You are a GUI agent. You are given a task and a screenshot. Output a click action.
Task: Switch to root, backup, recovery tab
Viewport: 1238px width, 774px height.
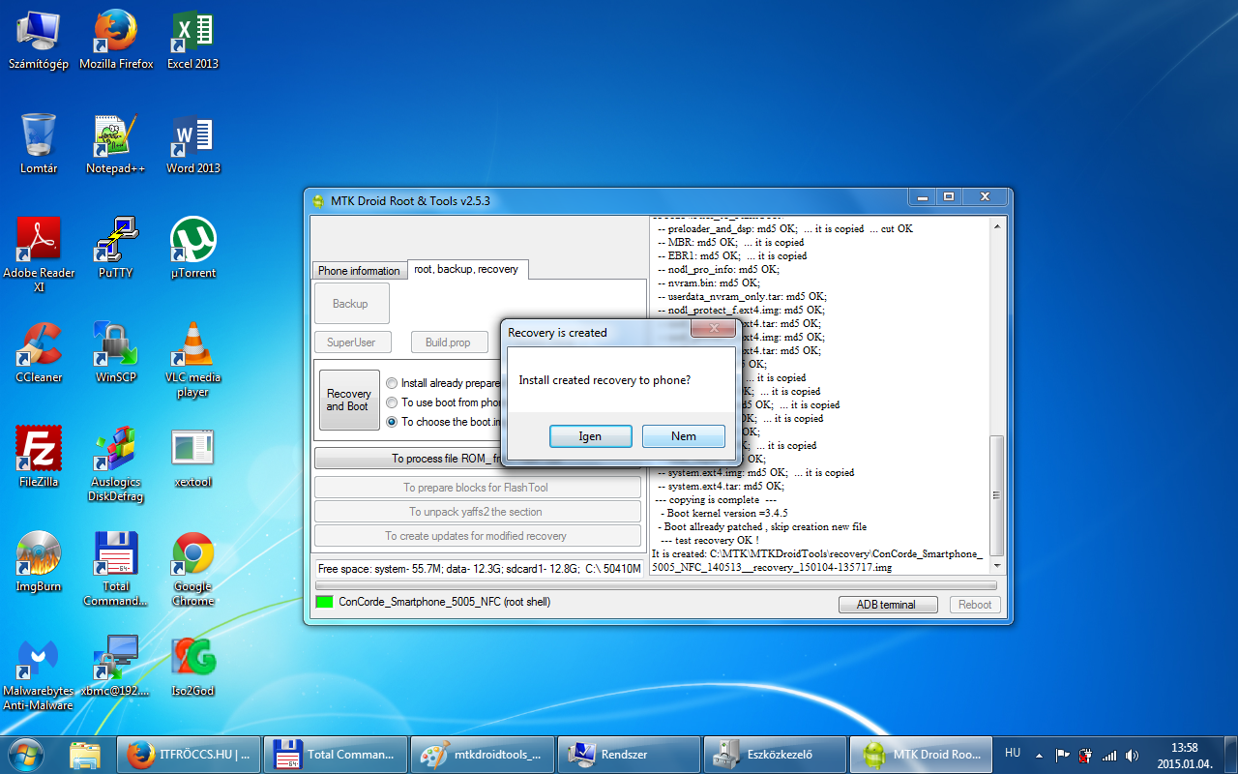(x=466, y=269)
